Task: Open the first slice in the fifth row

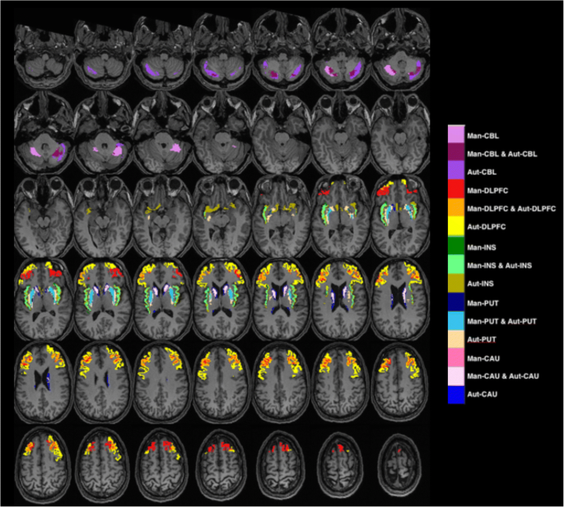Action: point(43,383)
